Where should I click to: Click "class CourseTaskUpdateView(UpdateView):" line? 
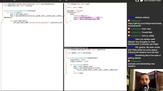click(x=83, y=58)
